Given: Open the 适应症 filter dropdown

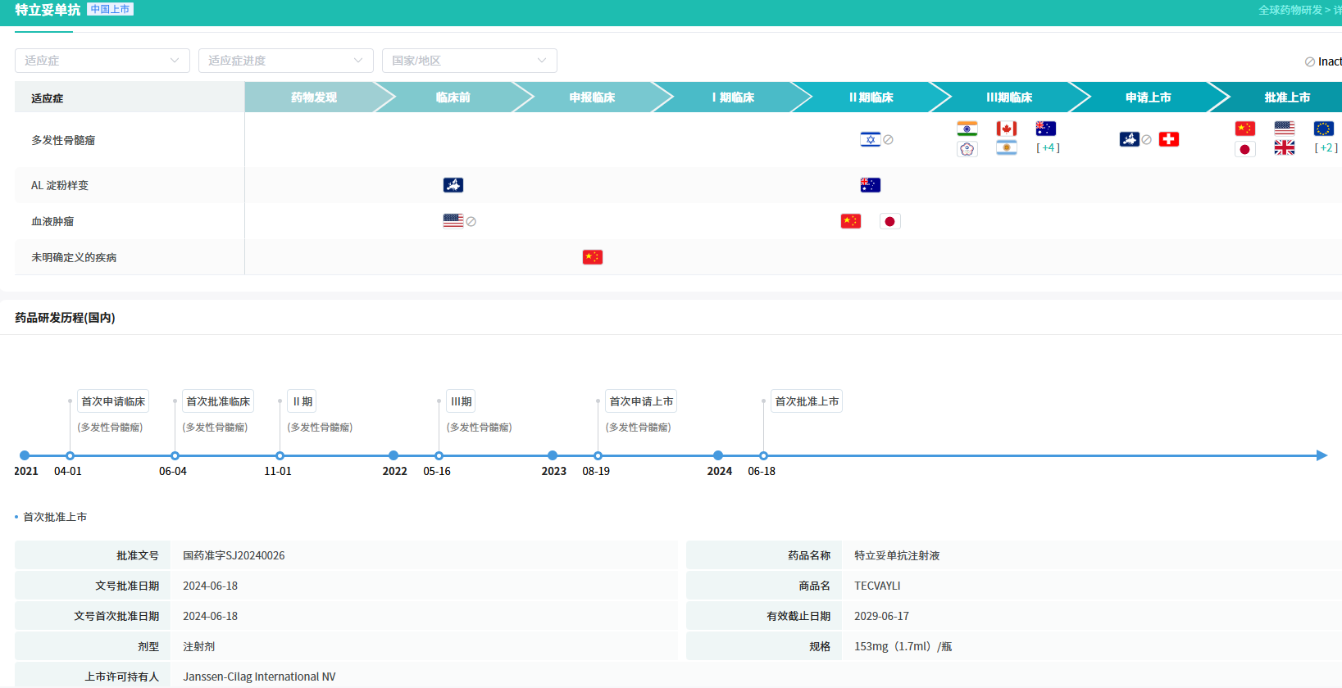Looking at the screenshot, I should pos(102,61).
